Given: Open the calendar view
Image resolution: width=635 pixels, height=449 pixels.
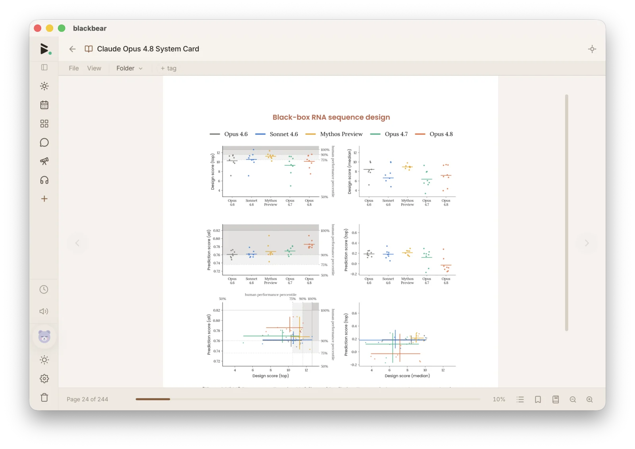Looking at the screenshot, I should point(44,105).
